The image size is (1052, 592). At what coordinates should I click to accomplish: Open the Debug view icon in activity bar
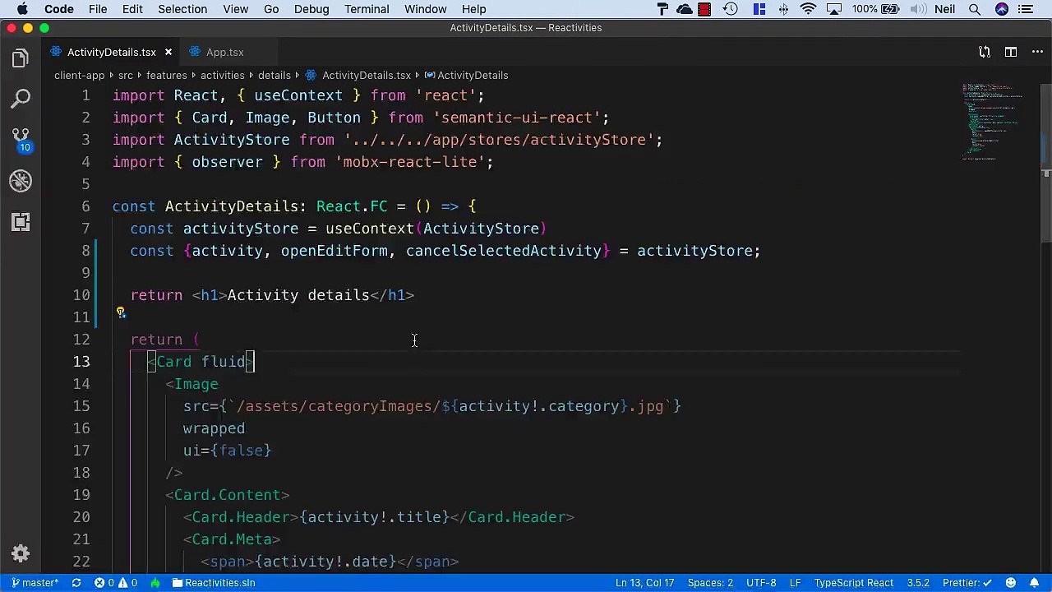click(21, 181)
